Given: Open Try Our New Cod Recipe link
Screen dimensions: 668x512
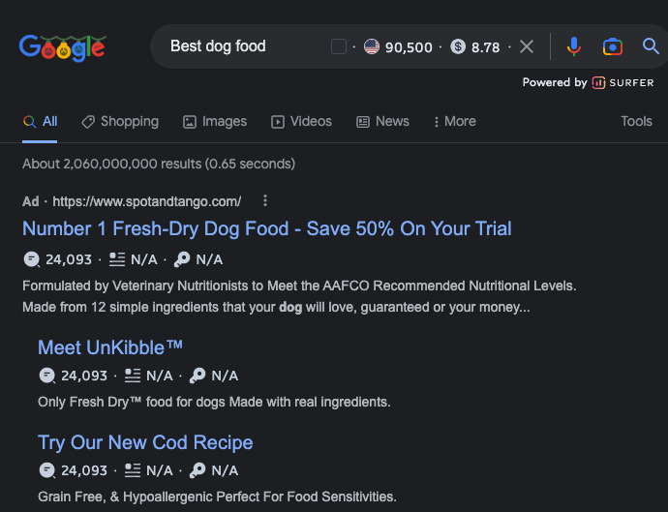Looking at the screenshot, I should (x=145, y=442).
